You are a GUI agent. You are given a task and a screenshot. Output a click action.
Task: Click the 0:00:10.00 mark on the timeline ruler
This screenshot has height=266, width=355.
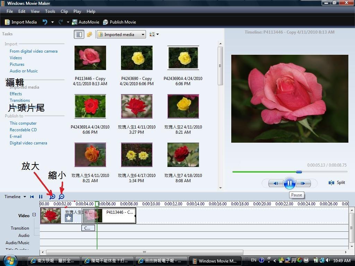[151, 204]
